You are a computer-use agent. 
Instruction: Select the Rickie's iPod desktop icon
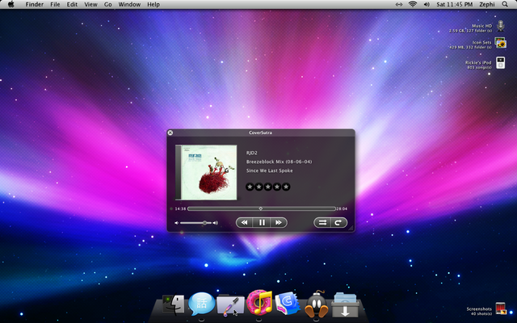click(501, 63)
